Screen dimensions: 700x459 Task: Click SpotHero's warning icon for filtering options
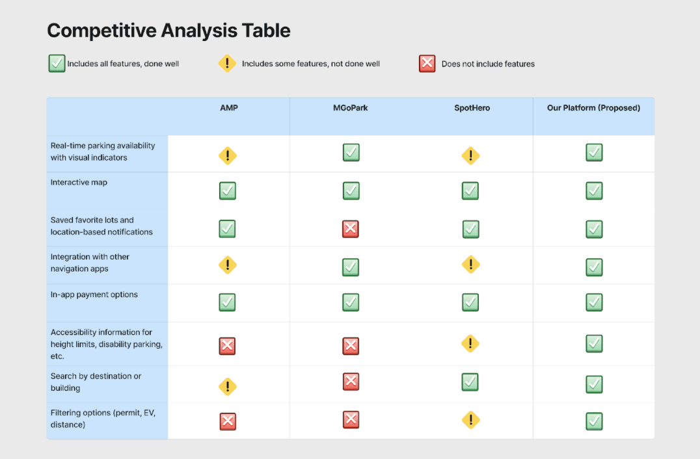coord(470,420)
